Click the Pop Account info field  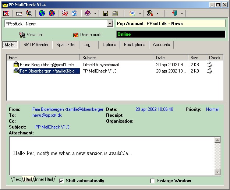(x=171, y=24)
